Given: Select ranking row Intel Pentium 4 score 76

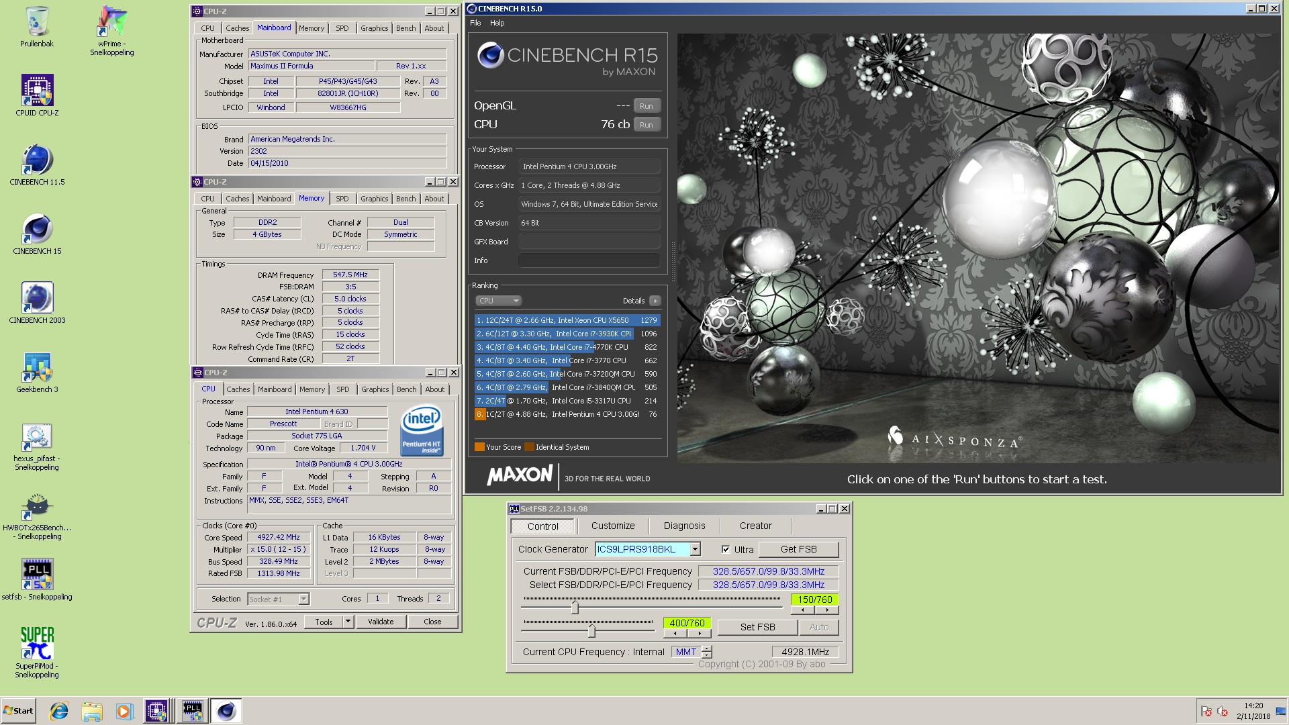Looking at the screenshot, I should tap(567, 414).
